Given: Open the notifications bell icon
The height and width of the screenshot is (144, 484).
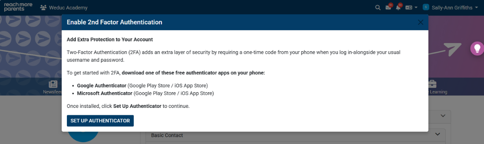Looking at the screenshot, I should [x=398, y=7].
